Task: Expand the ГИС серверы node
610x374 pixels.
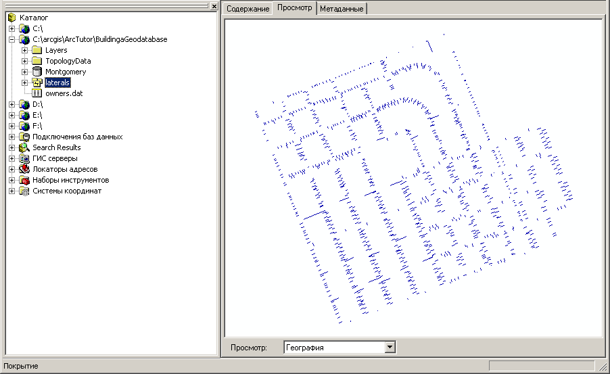Action: pyautogui.click(x=12, y=158)
